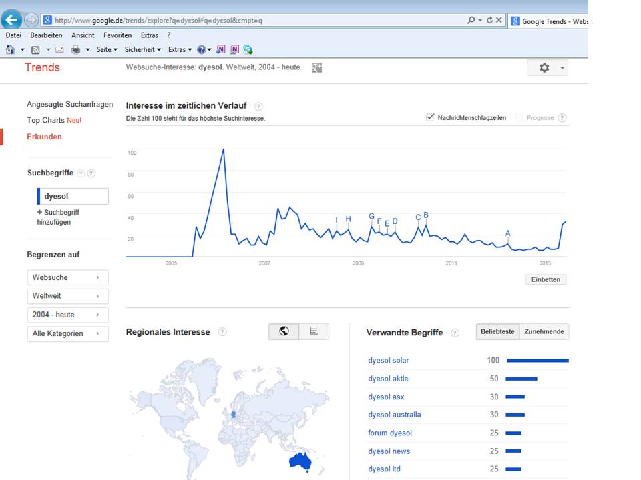Click the Skype click-to-call icon
The image size is (641, 480).
tap(248, 50)
